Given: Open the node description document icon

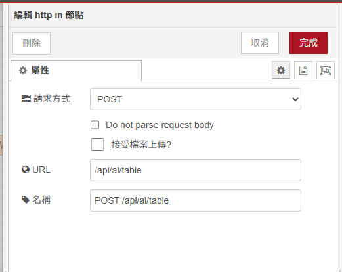Looking at the screenshot, I should (303, 70).
